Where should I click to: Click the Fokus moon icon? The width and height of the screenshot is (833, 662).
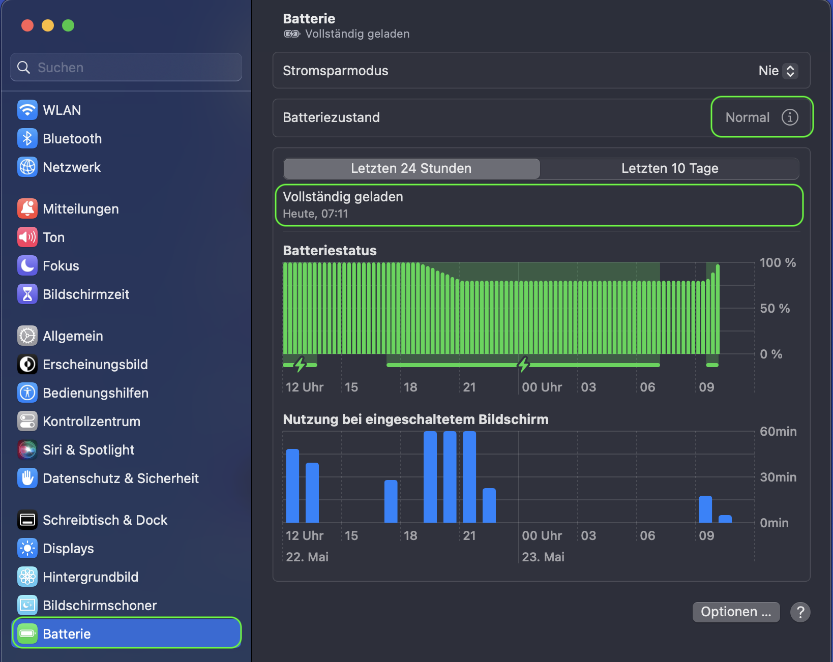tap(27, 265)
